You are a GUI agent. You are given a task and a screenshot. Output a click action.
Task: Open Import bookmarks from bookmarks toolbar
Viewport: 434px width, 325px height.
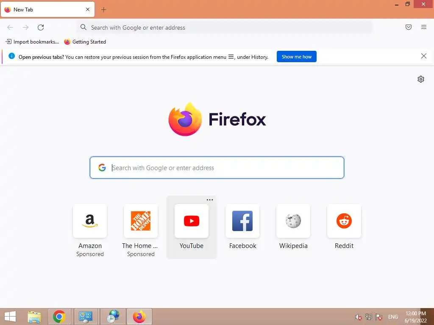[32, 42]
